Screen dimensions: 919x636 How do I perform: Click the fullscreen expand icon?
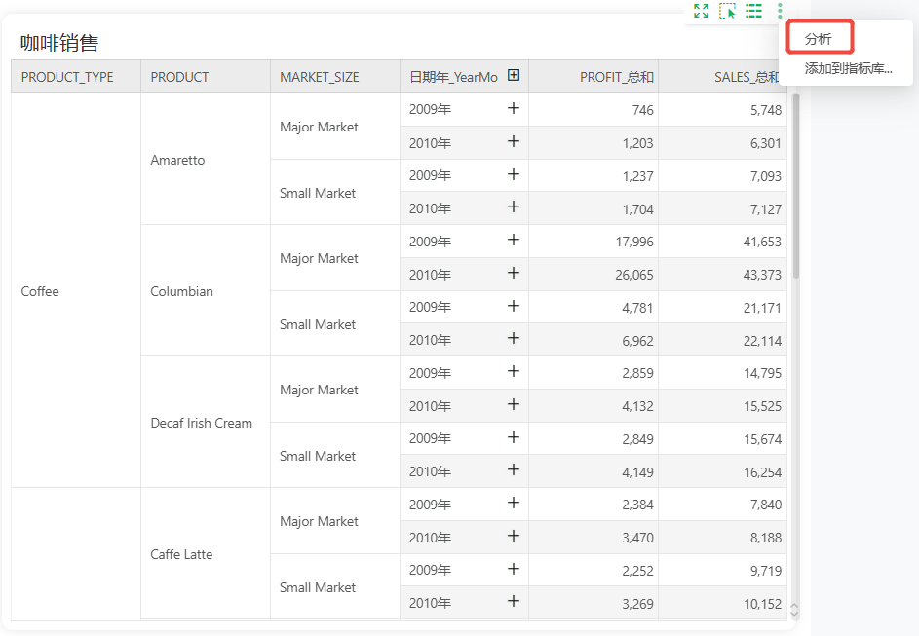tap(701, 11)
